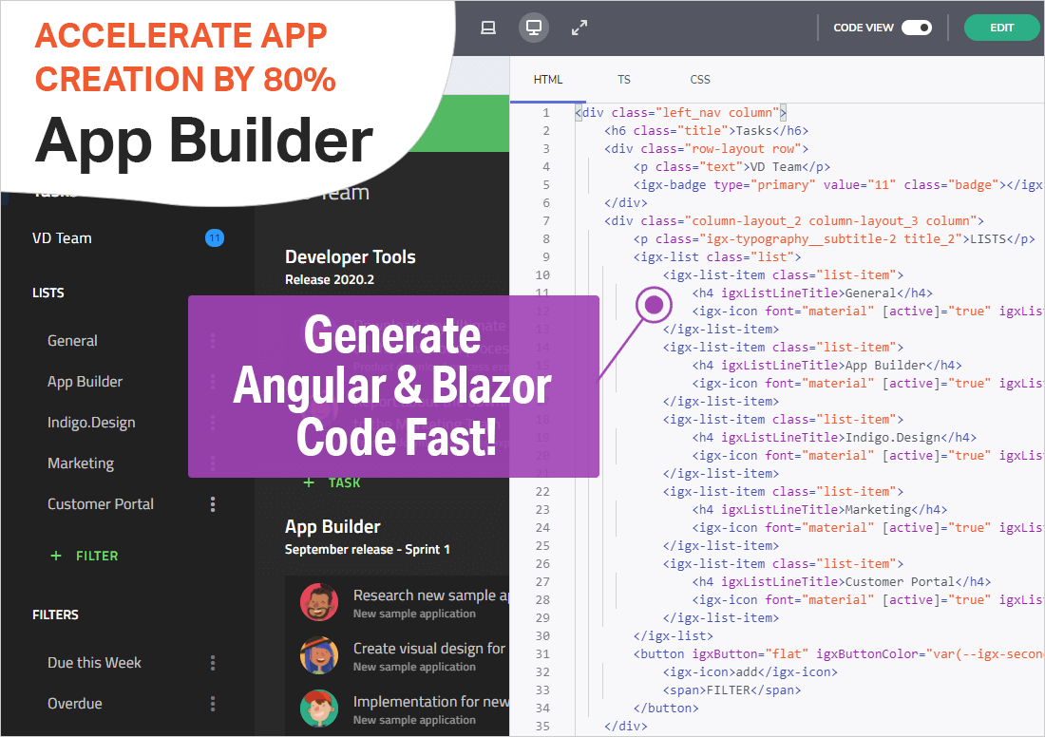Open the CSS code tab

coord(699,80)
